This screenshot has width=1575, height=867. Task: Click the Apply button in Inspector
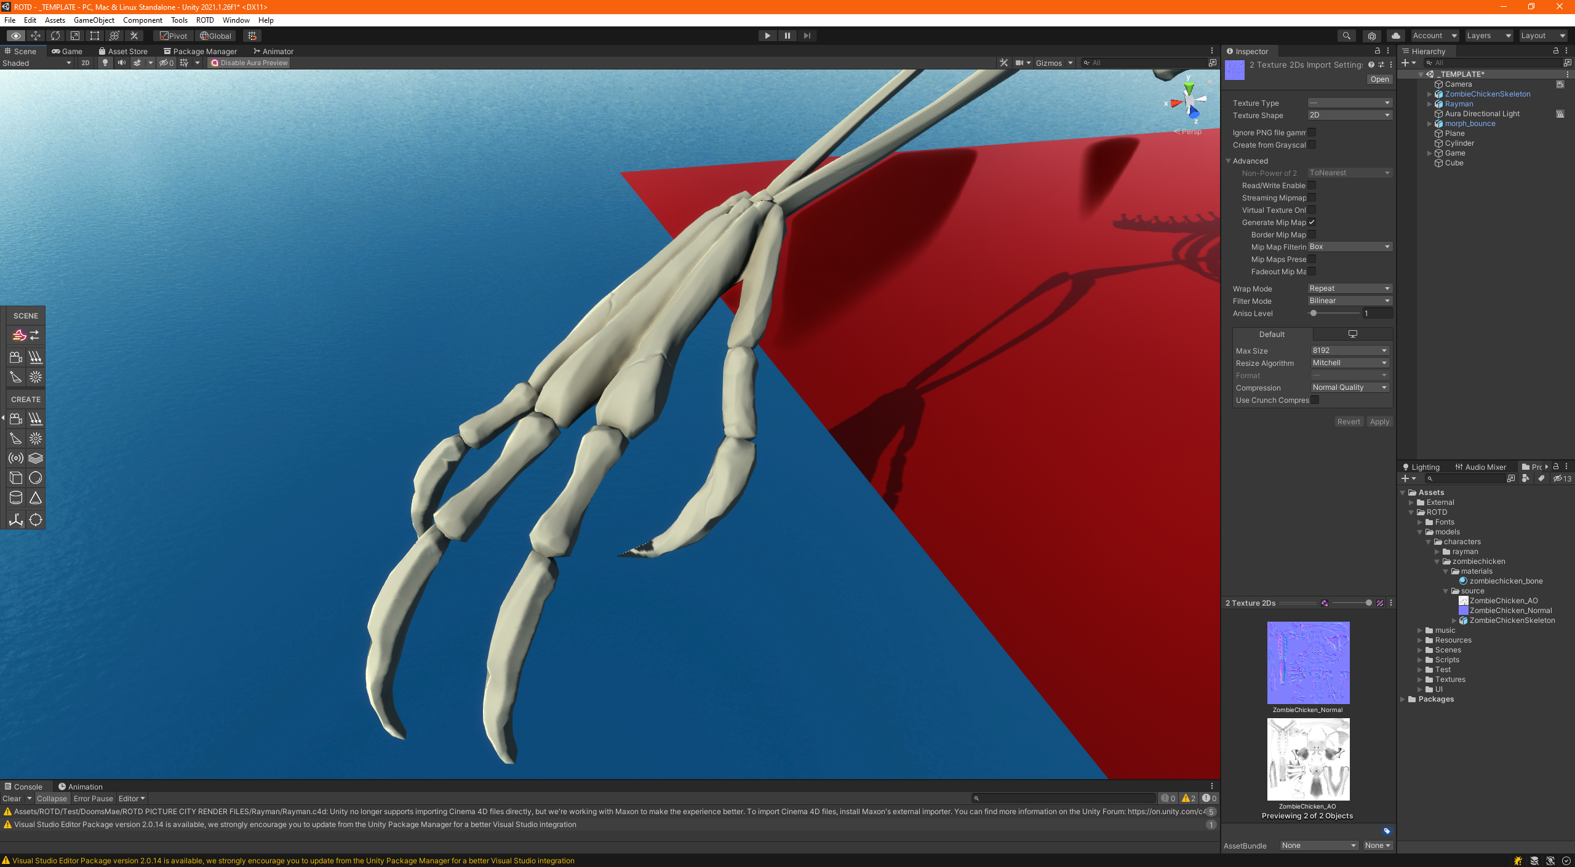coord(1379,422)
